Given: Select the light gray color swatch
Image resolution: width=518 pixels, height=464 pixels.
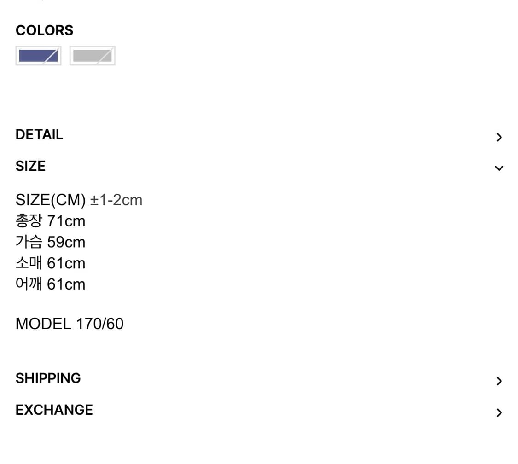Looking at the screenshot, I should coord(92,56).
